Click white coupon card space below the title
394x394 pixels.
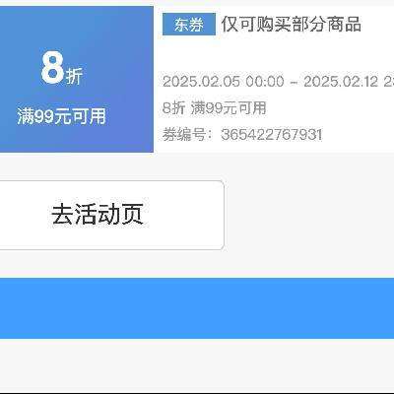274,52
